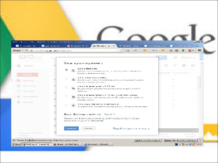Click the blue Drive search button
This screenshot has height=163, width=218.
coord(161,57)
